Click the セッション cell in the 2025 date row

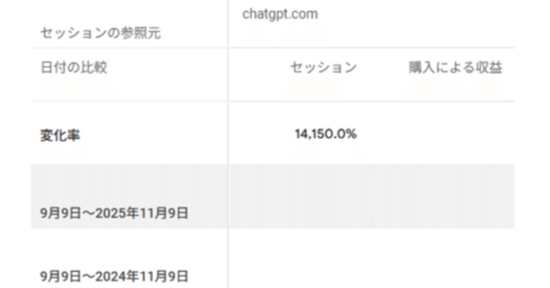point(301,196)
